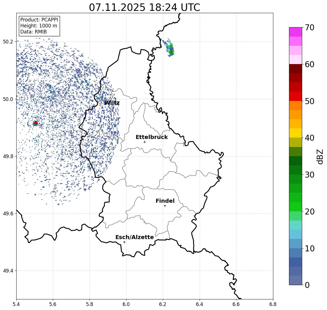This screenshot has width=327, height=310.
Task: Click the dark maroon swatch below 60 dBZ
Action: (x=296, y=69)
